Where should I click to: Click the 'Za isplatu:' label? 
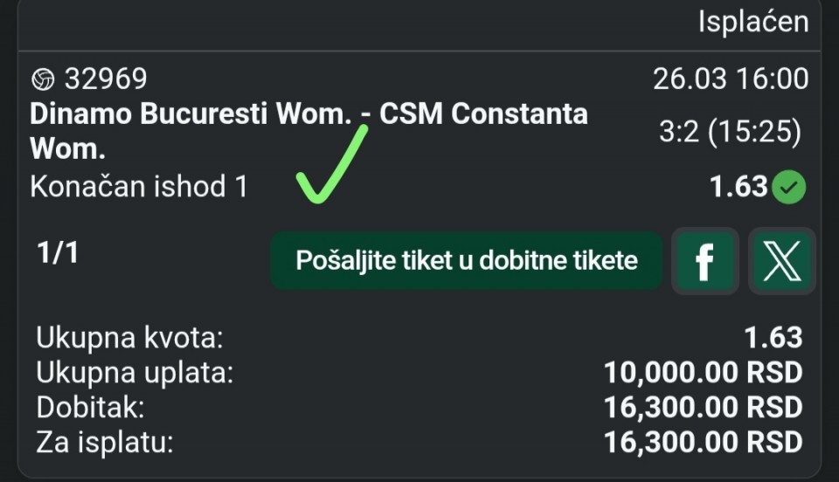[x=105, y=442]
